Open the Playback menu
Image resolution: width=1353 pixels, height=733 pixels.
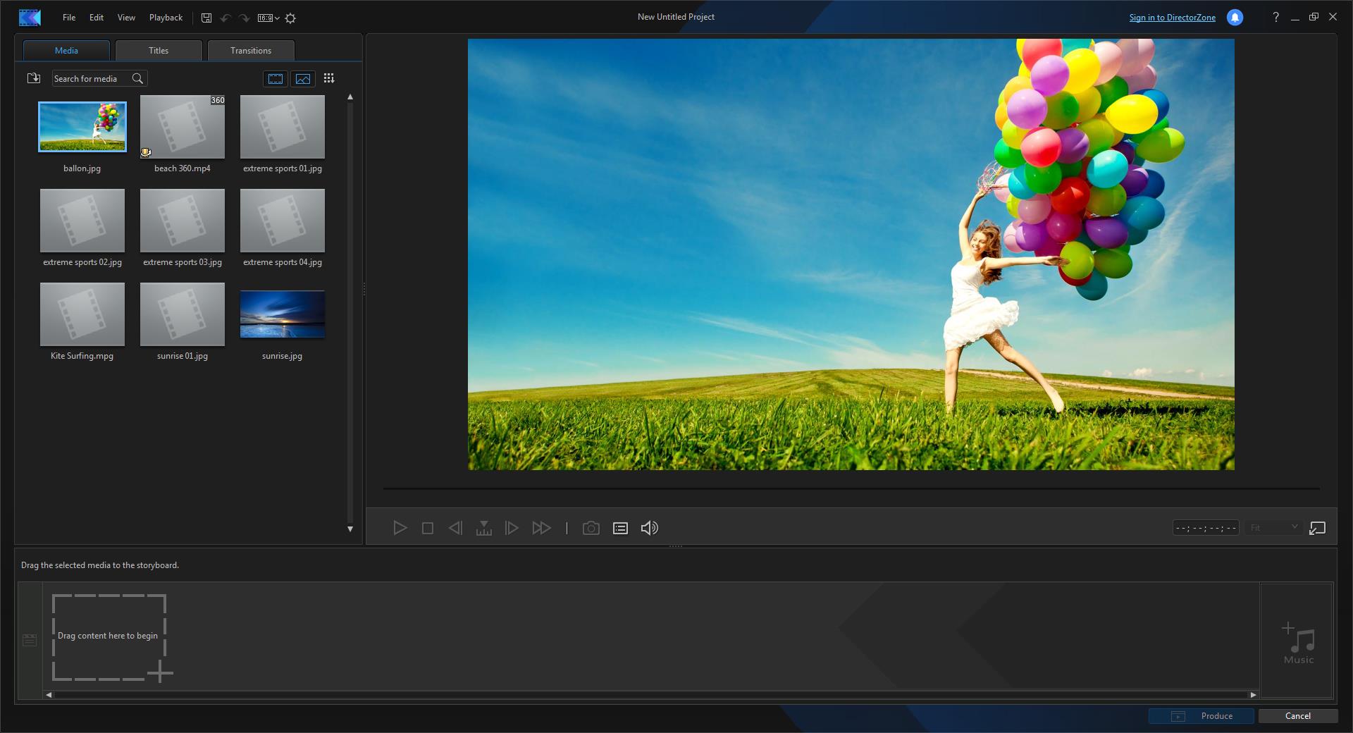point(166,18)
